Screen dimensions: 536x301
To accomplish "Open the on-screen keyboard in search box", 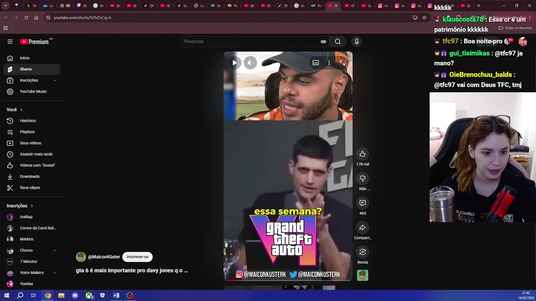I will (x=323, y=41).
